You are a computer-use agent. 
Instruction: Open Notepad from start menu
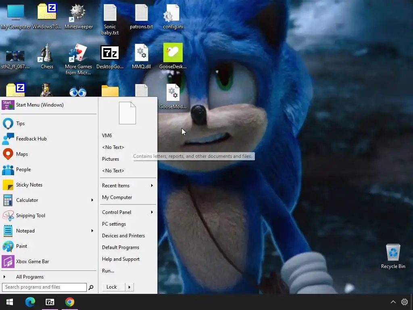click(45, 230)
